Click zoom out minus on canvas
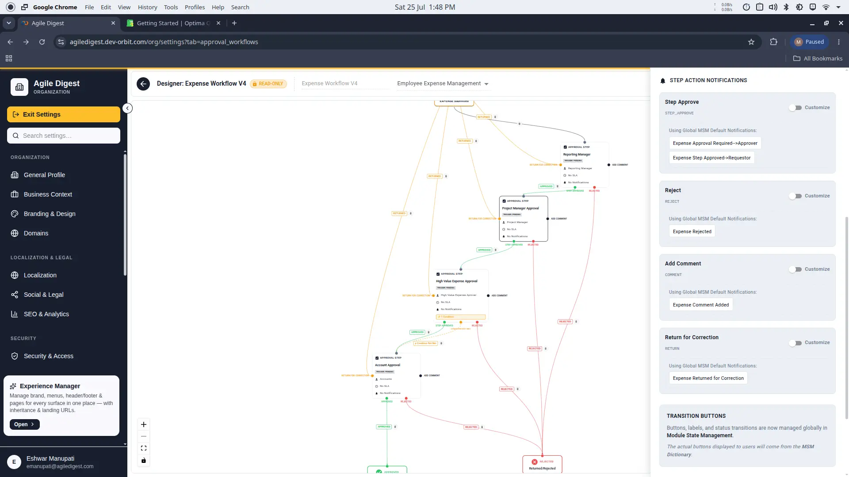This screenshot has height=477, width=849. click(x=144, y=436)
